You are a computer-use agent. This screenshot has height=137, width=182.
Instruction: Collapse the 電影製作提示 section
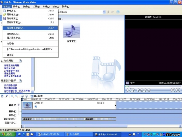[x=20, y=81]
